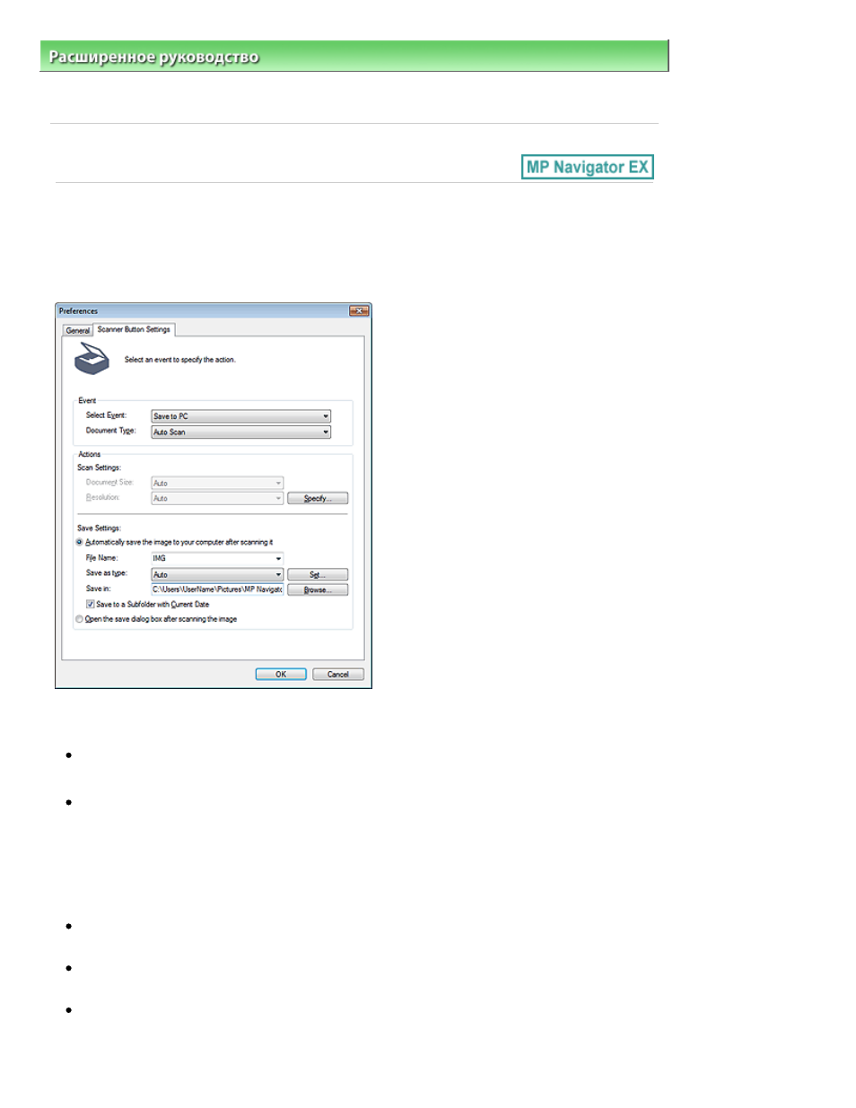Select Open the save dialog box option

click(x=80, y=619)
